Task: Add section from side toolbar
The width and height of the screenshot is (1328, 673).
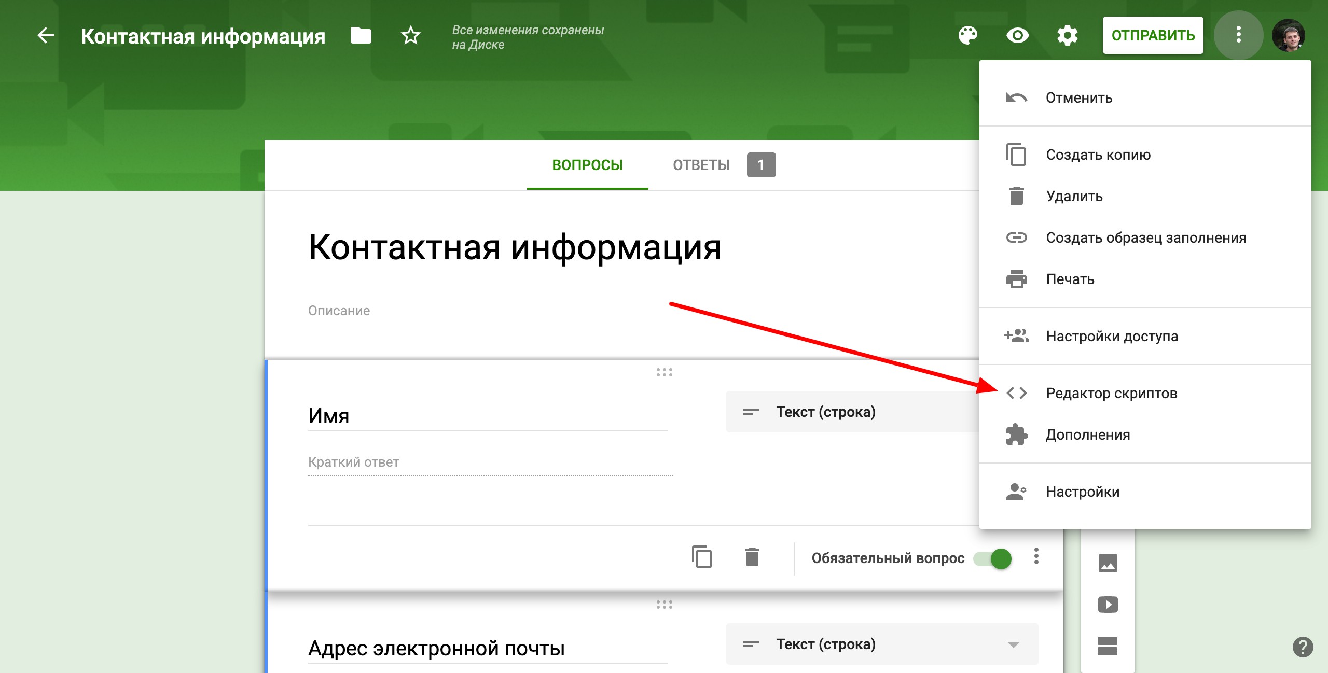Action: (x=1108, y=646)
